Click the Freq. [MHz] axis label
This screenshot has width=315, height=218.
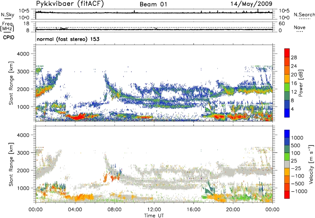click(7, 27)
